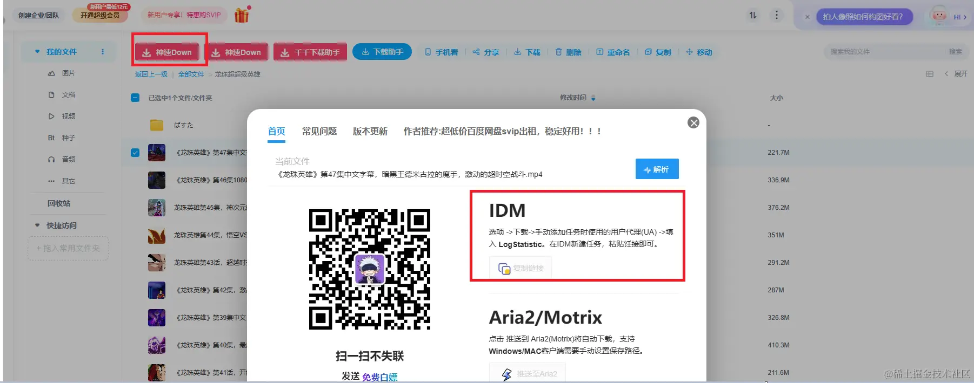Viewport: 974px width, 383px height.
Task: Open the transfer list arrows icon
Action: [x=753, y=15]
